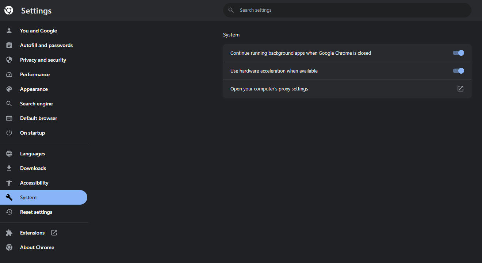Open the About Chrome page
Screen dimensions: 482x263
point(37,247)
